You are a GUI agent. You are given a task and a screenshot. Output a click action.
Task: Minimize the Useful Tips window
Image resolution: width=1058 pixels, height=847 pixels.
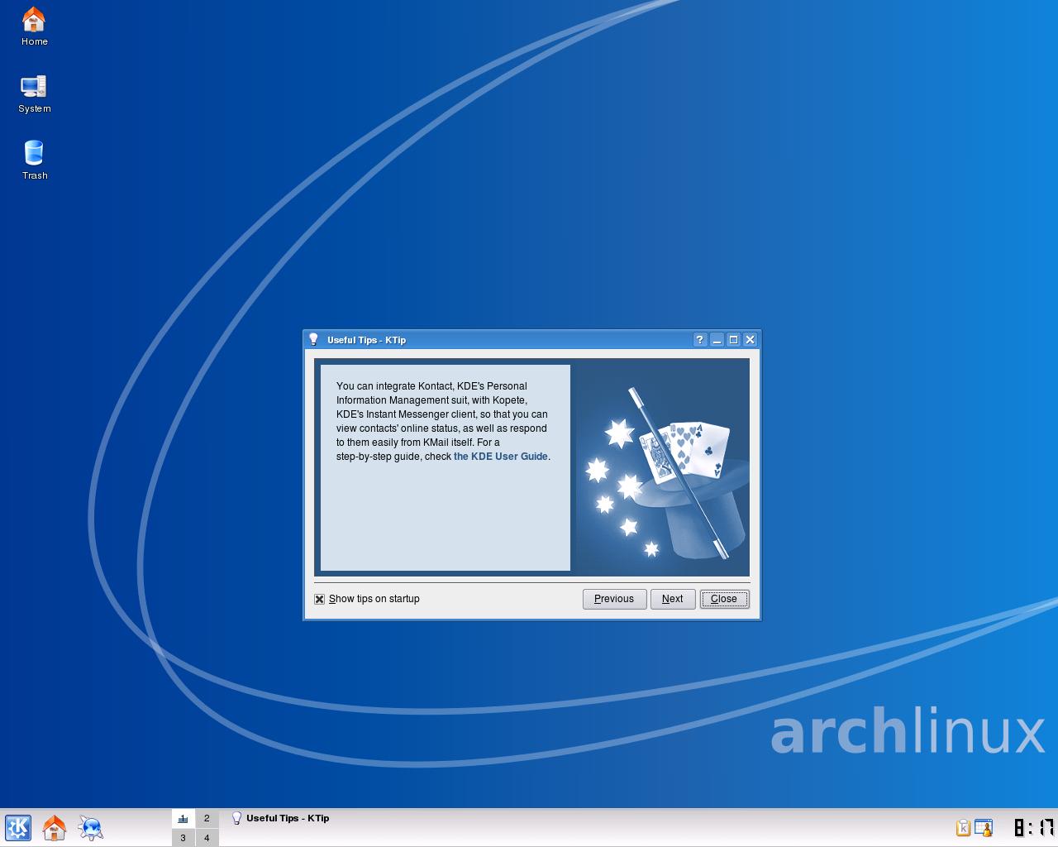click(717, 339)
